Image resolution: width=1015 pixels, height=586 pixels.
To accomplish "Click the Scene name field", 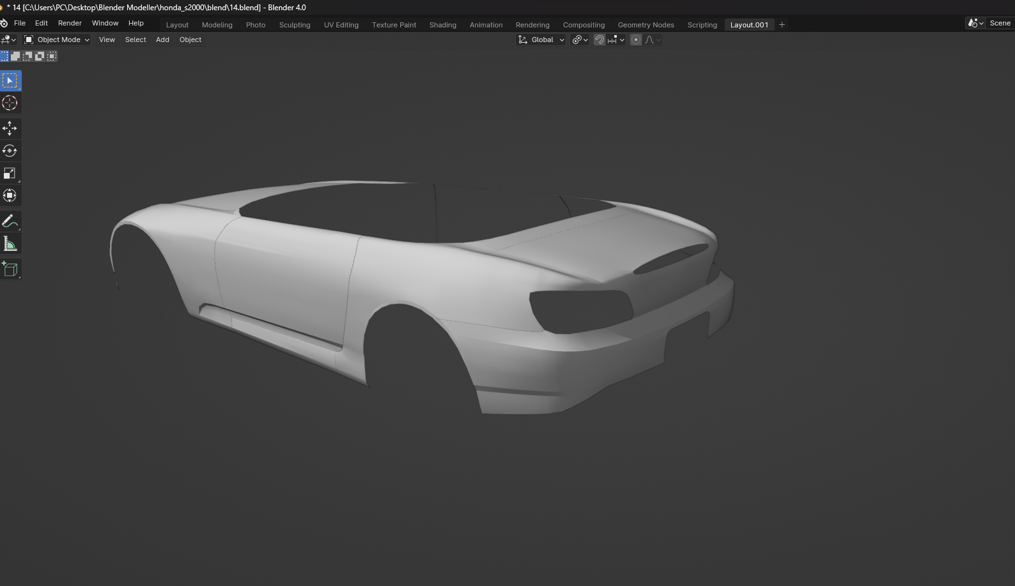I will 1000,23.
